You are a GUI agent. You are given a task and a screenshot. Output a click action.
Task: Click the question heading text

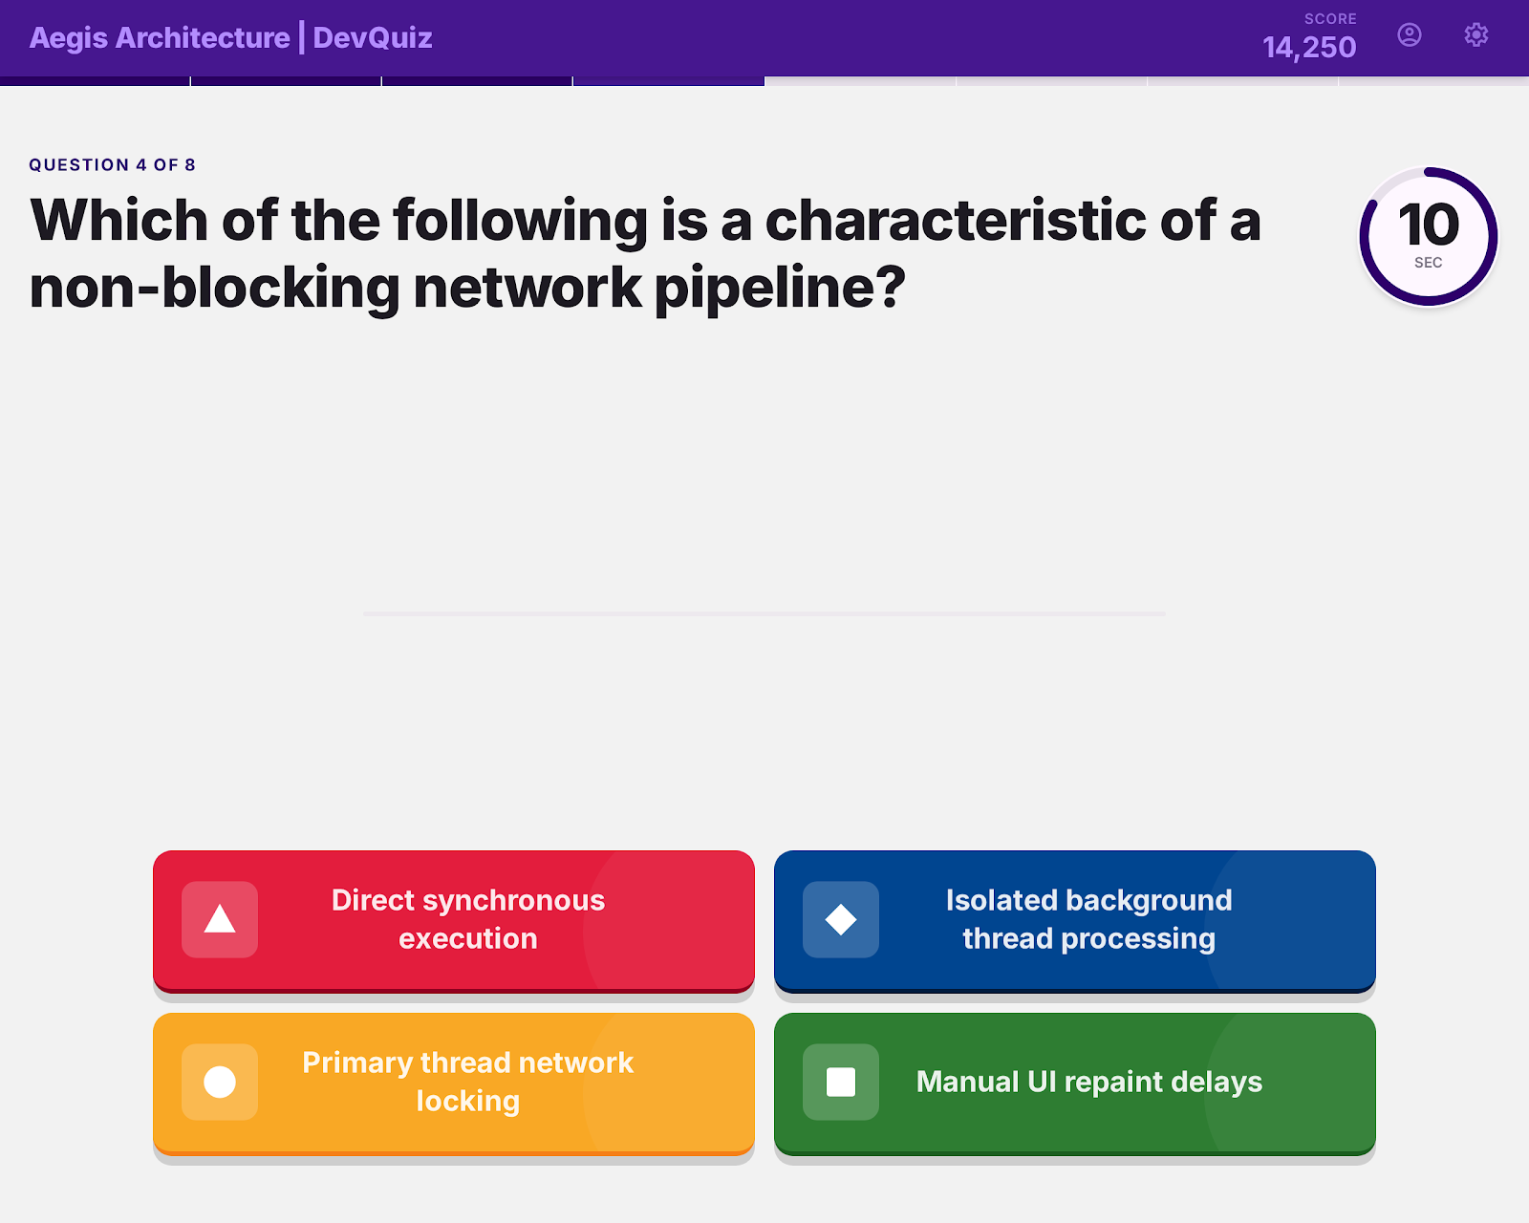[645, 253]
